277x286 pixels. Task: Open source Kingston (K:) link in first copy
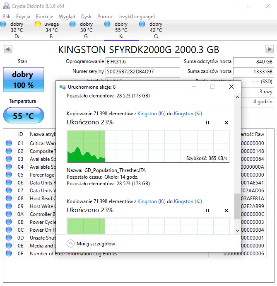(152, 114)
